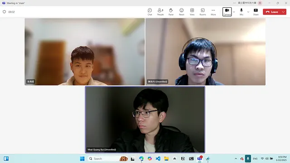This screenshot has width=290, height=163.
Task: Open title bar ellipsis settings menu
Action: coord(234,3)
